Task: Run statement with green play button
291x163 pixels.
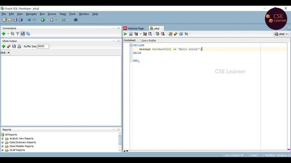Action: (125, 34)
